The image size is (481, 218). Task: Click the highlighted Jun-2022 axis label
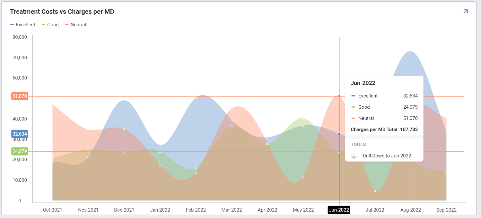click(339, 210)
